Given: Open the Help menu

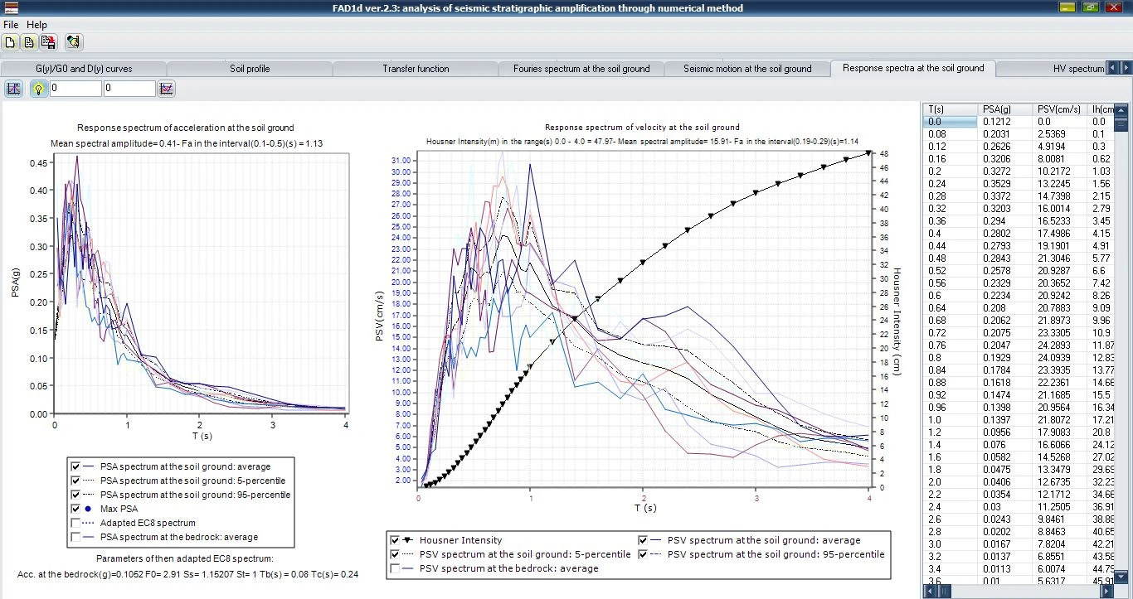Looking at the screenshot, I should click(36, 25).
